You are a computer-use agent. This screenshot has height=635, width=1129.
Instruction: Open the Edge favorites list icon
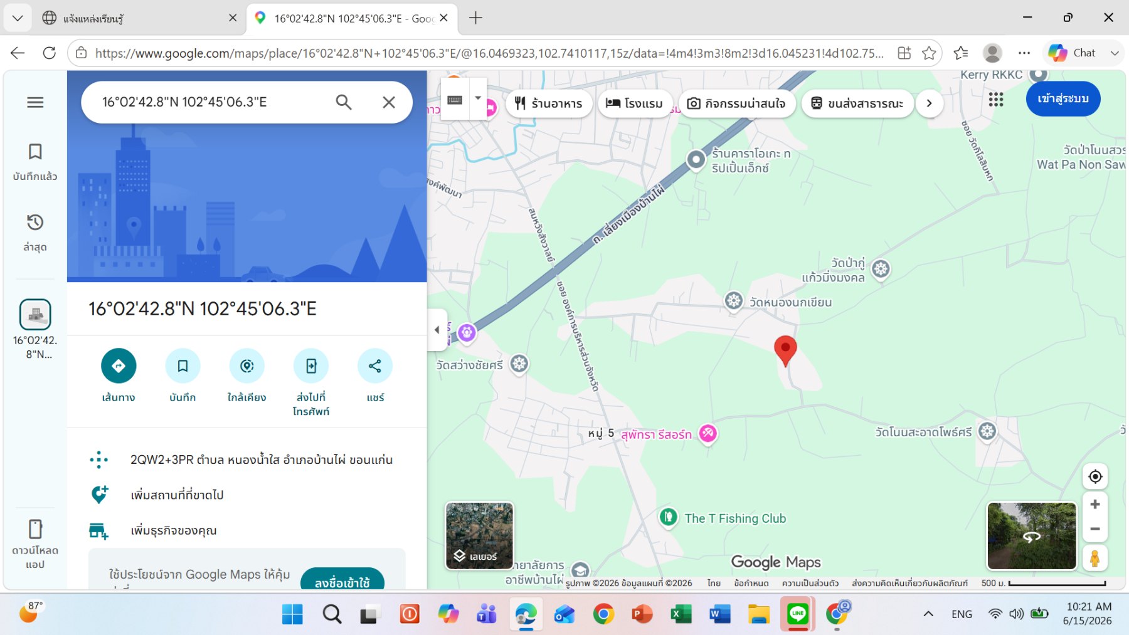960,53
